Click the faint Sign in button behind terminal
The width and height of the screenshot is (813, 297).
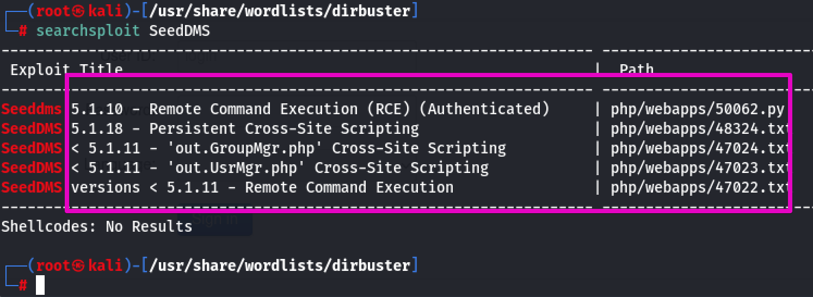click(215, 220)
